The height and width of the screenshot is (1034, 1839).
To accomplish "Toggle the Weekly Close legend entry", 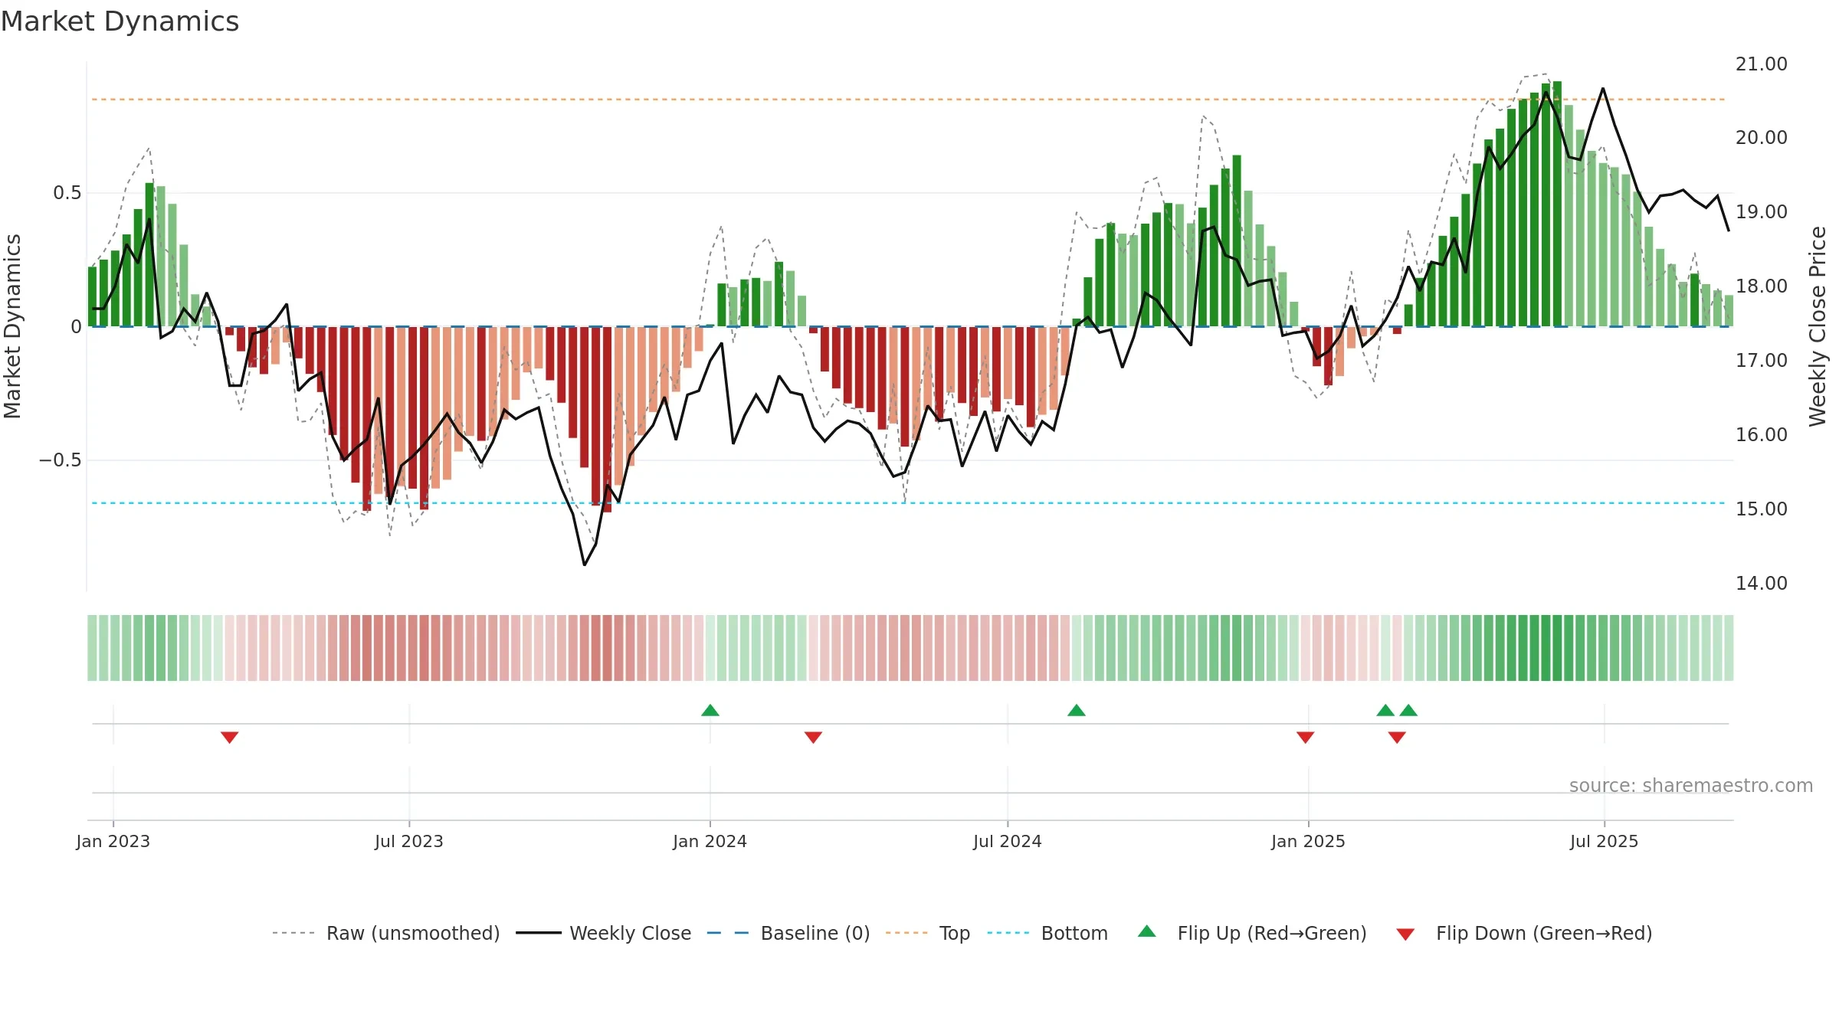I will pos(603,933).
